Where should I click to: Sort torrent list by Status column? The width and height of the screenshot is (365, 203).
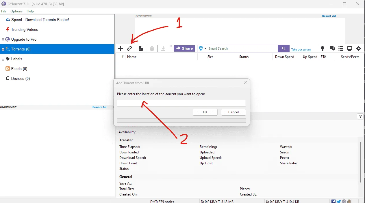click(244, 57)
